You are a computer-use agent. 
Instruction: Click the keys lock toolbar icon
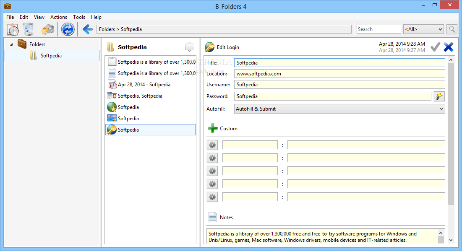coord(48,29)
